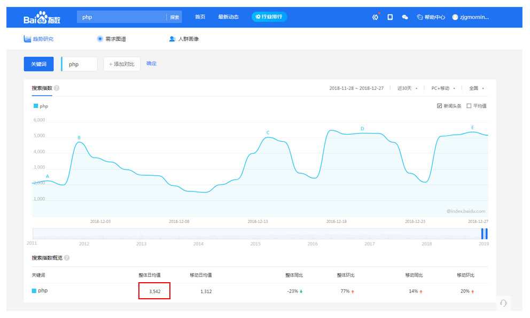
Task: Switch to the 人群画像 tab
Action: 184,39
